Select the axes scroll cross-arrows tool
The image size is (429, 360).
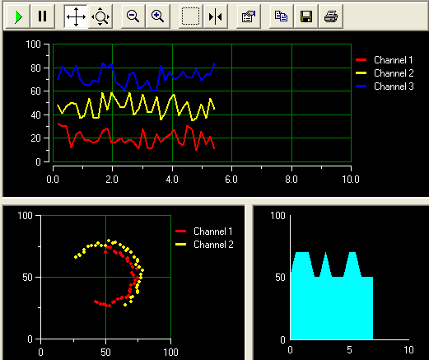(x=76, y=16)
